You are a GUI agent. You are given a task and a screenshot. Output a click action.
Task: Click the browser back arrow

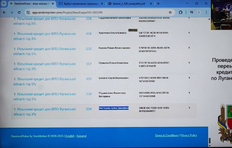(4, 12)
